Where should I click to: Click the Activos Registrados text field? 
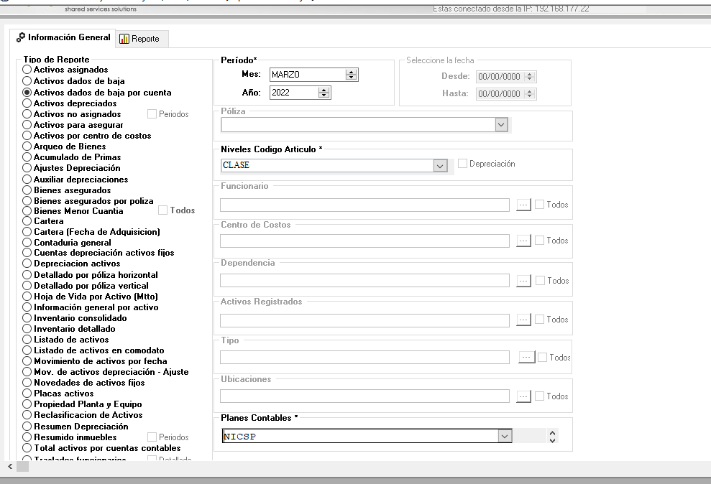click(364, 320)
